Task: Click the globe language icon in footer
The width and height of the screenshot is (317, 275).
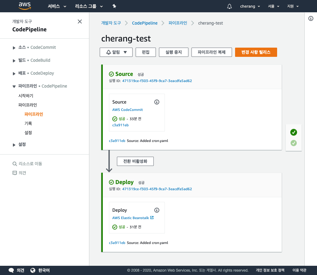Action: pos(33,270)
